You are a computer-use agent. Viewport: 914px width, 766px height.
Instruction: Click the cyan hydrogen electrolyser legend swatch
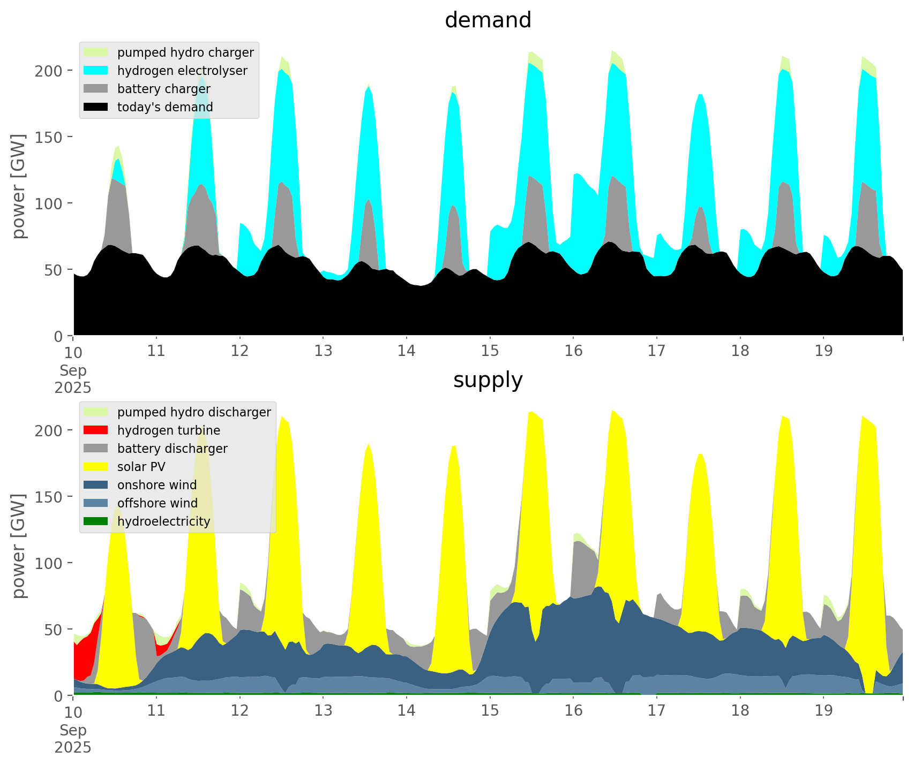(x=96, y=71)
